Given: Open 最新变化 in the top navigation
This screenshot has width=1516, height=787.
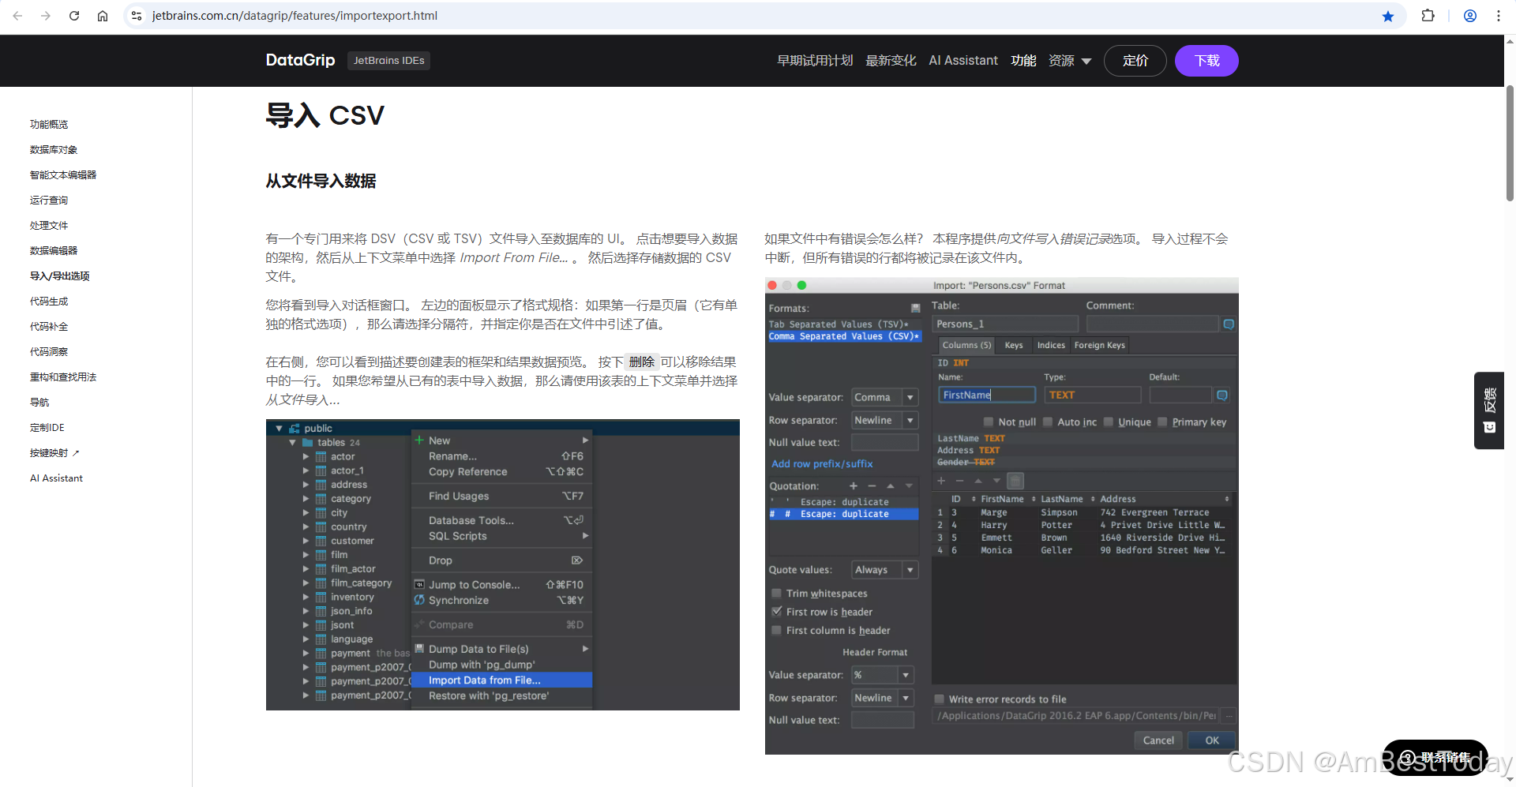Looking at the screenshot, I should (x=891, y=61).
